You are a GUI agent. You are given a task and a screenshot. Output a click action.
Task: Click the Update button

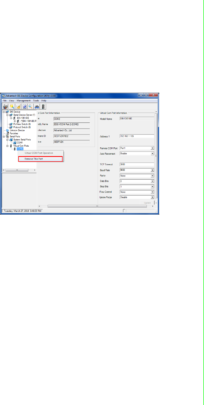[147, 203]
